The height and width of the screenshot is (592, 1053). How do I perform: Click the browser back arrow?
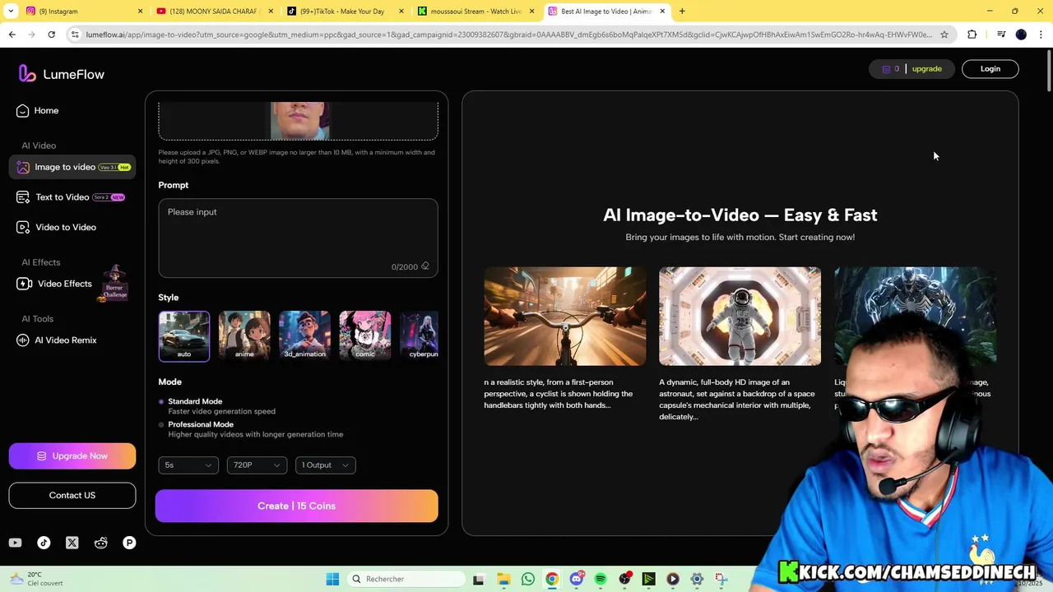click(12, 35)
